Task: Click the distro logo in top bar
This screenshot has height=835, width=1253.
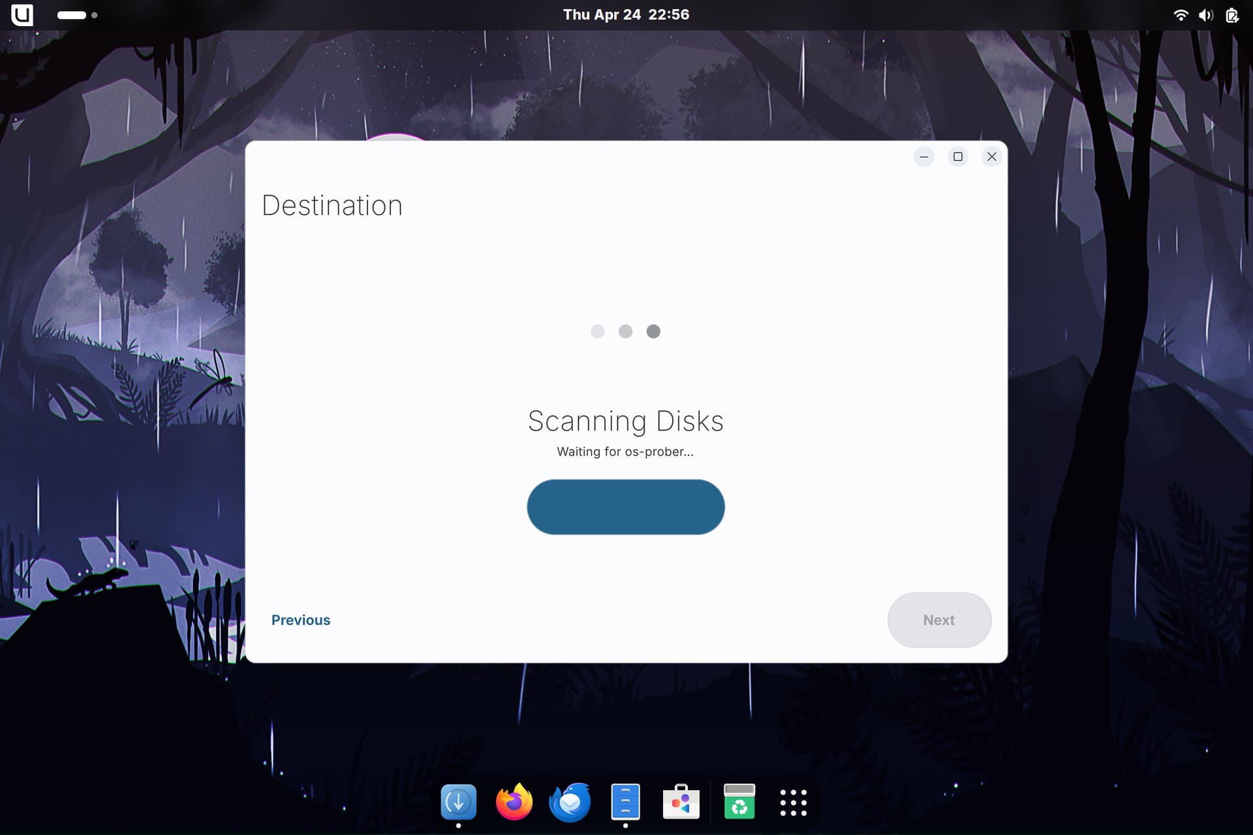Action: (22, 14)
